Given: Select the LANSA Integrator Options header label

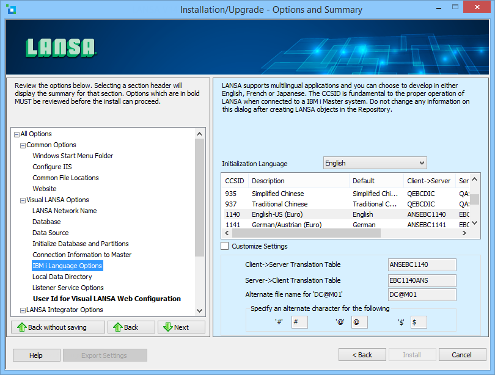Looking at the screenshot, I should point(64,310).
